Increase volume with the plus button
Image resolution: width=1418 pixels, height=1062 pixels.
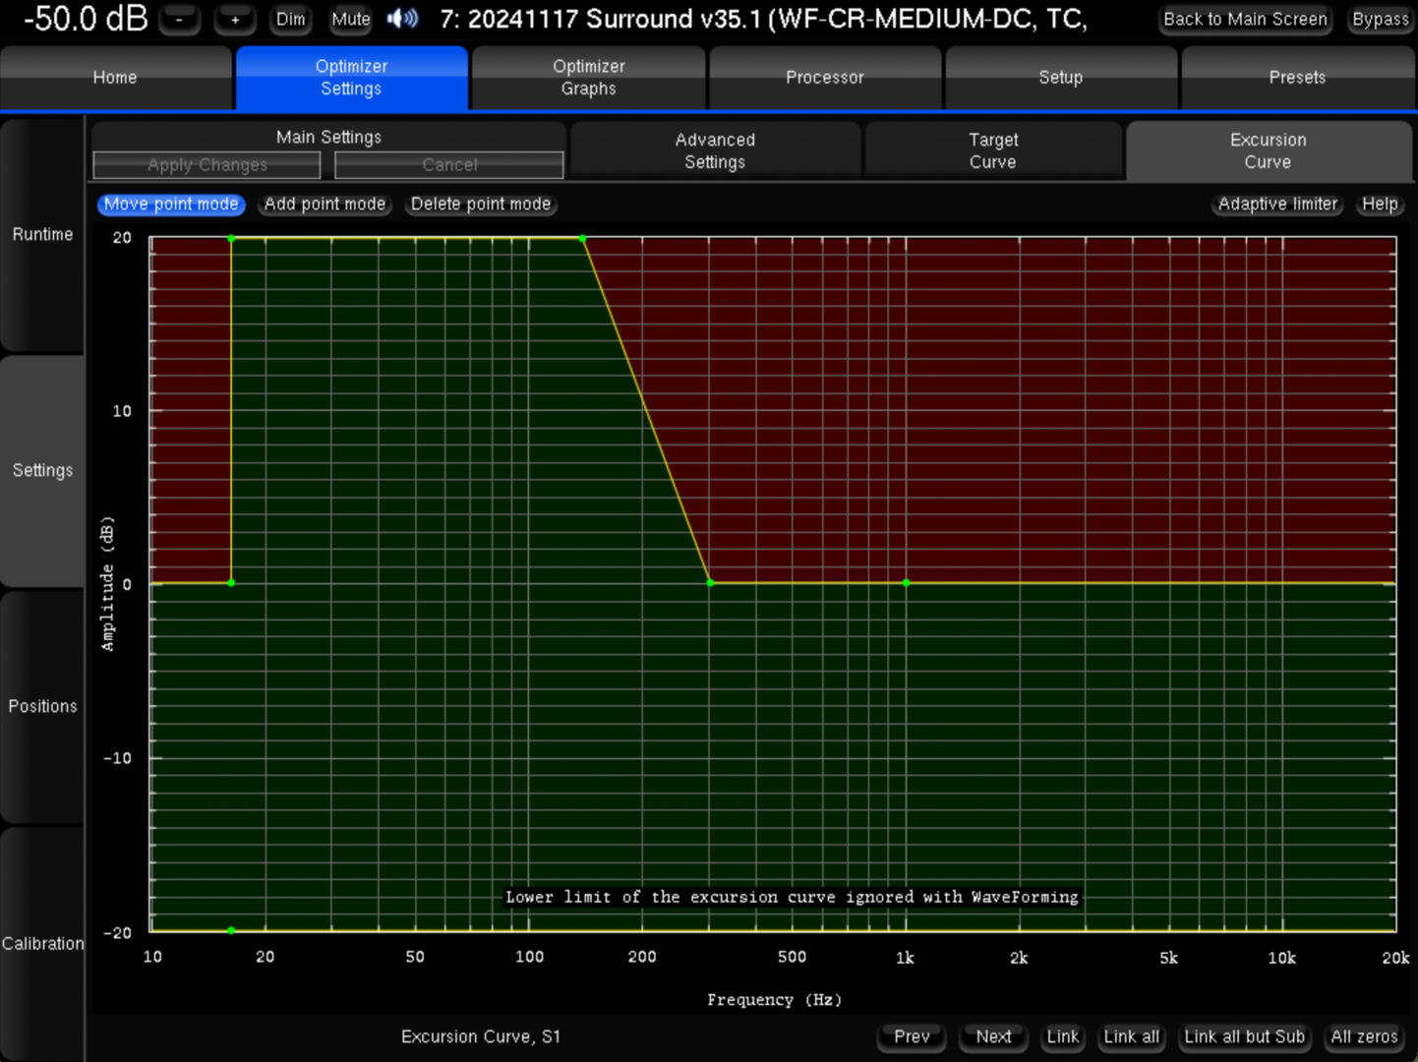(235, 20)
